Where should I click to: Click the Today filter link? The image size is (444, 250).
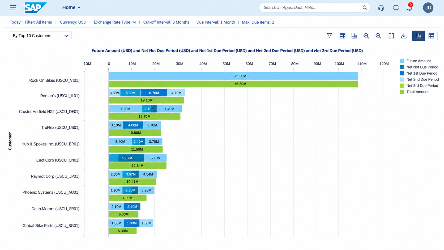point(15,22)
